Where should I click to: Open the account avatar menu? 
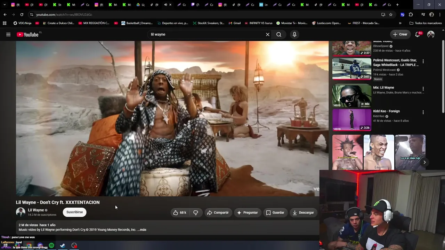click(431, 34)
